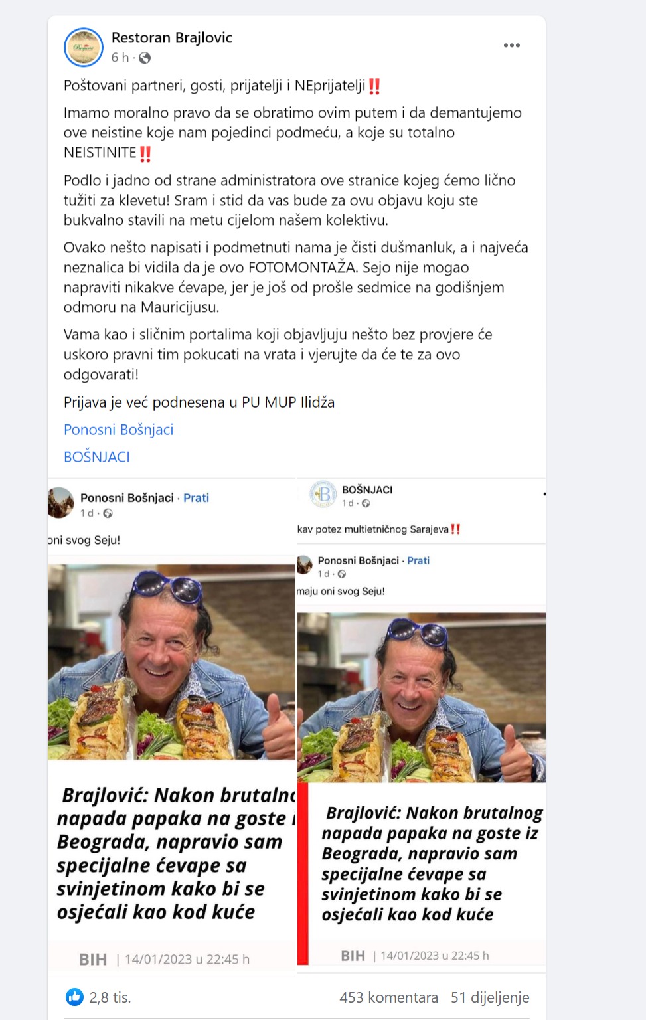Click Prati next to Ponosni Bošnjaci on left
646x1020 pixels.
(x=196, y=498)
